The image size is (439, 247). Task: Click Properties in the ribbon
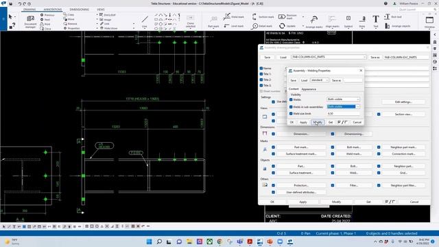tap(71, 28)
